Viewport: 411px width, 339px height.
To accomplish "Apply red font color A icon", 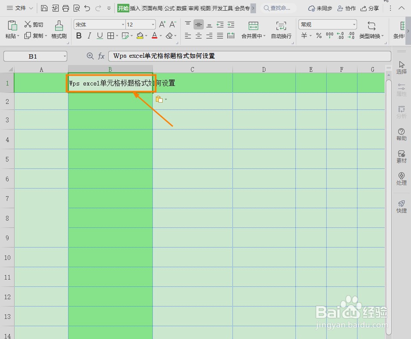I will (x=155, y=35).
